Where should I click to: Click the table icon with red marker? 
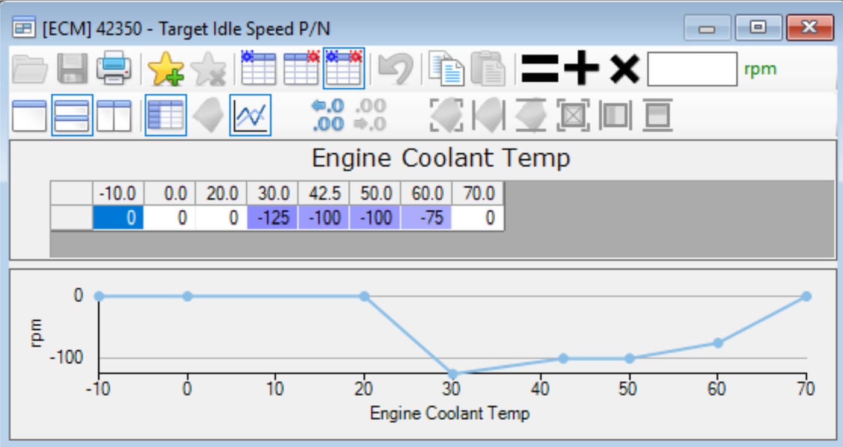[301, 68]
